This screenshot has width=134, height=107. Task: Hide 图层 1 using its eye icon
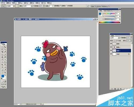click(x=111, y=44)
